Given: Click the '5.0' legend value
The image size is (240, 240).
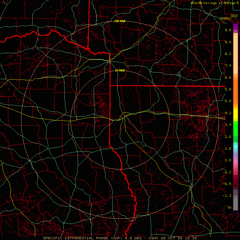Looking at the screenshot, I should [228, 101].
